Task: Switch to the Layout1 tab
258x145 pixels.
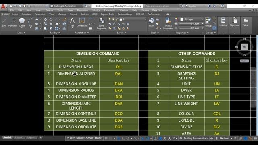Action: coord(19,137)
